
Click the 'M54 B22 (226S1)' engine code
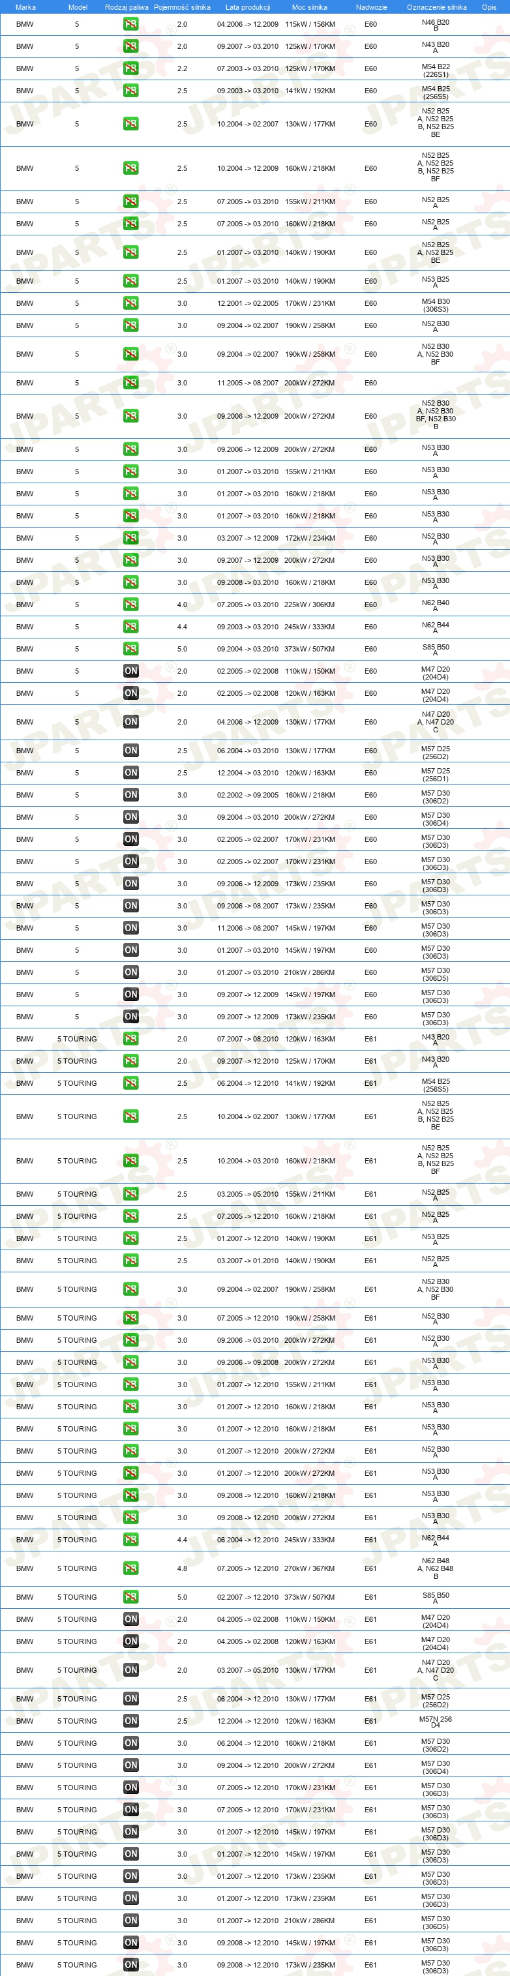tap(436, 70)
